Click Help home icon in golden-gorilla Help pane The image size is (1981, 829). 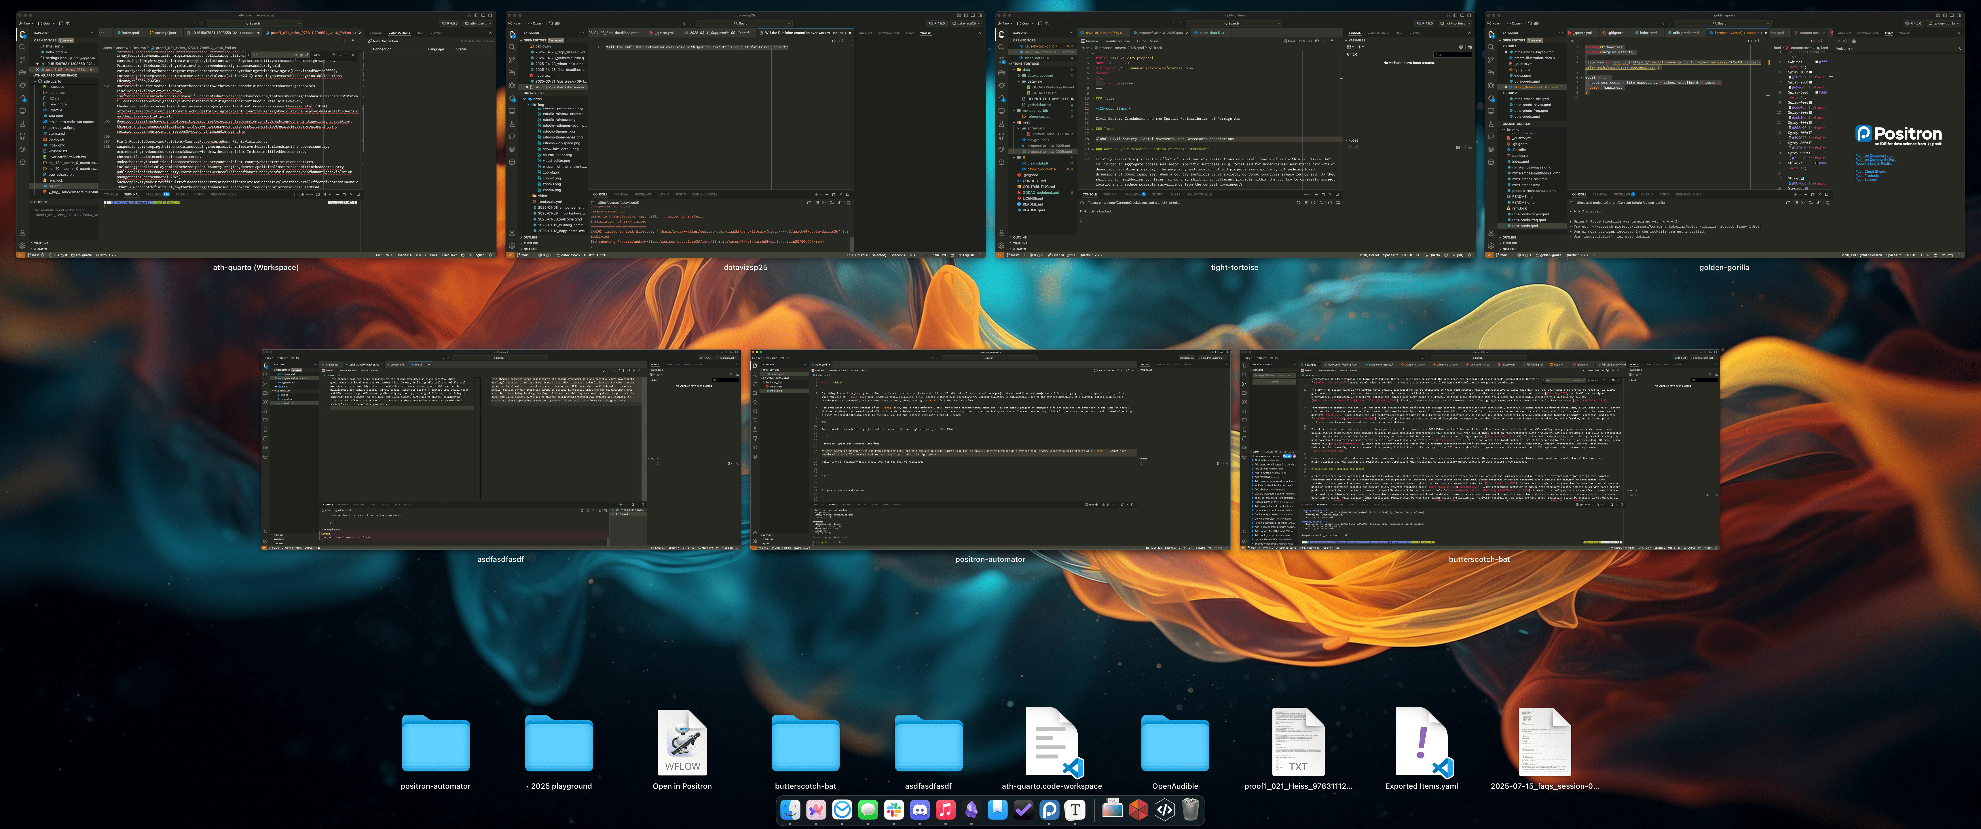(1854, 41)
